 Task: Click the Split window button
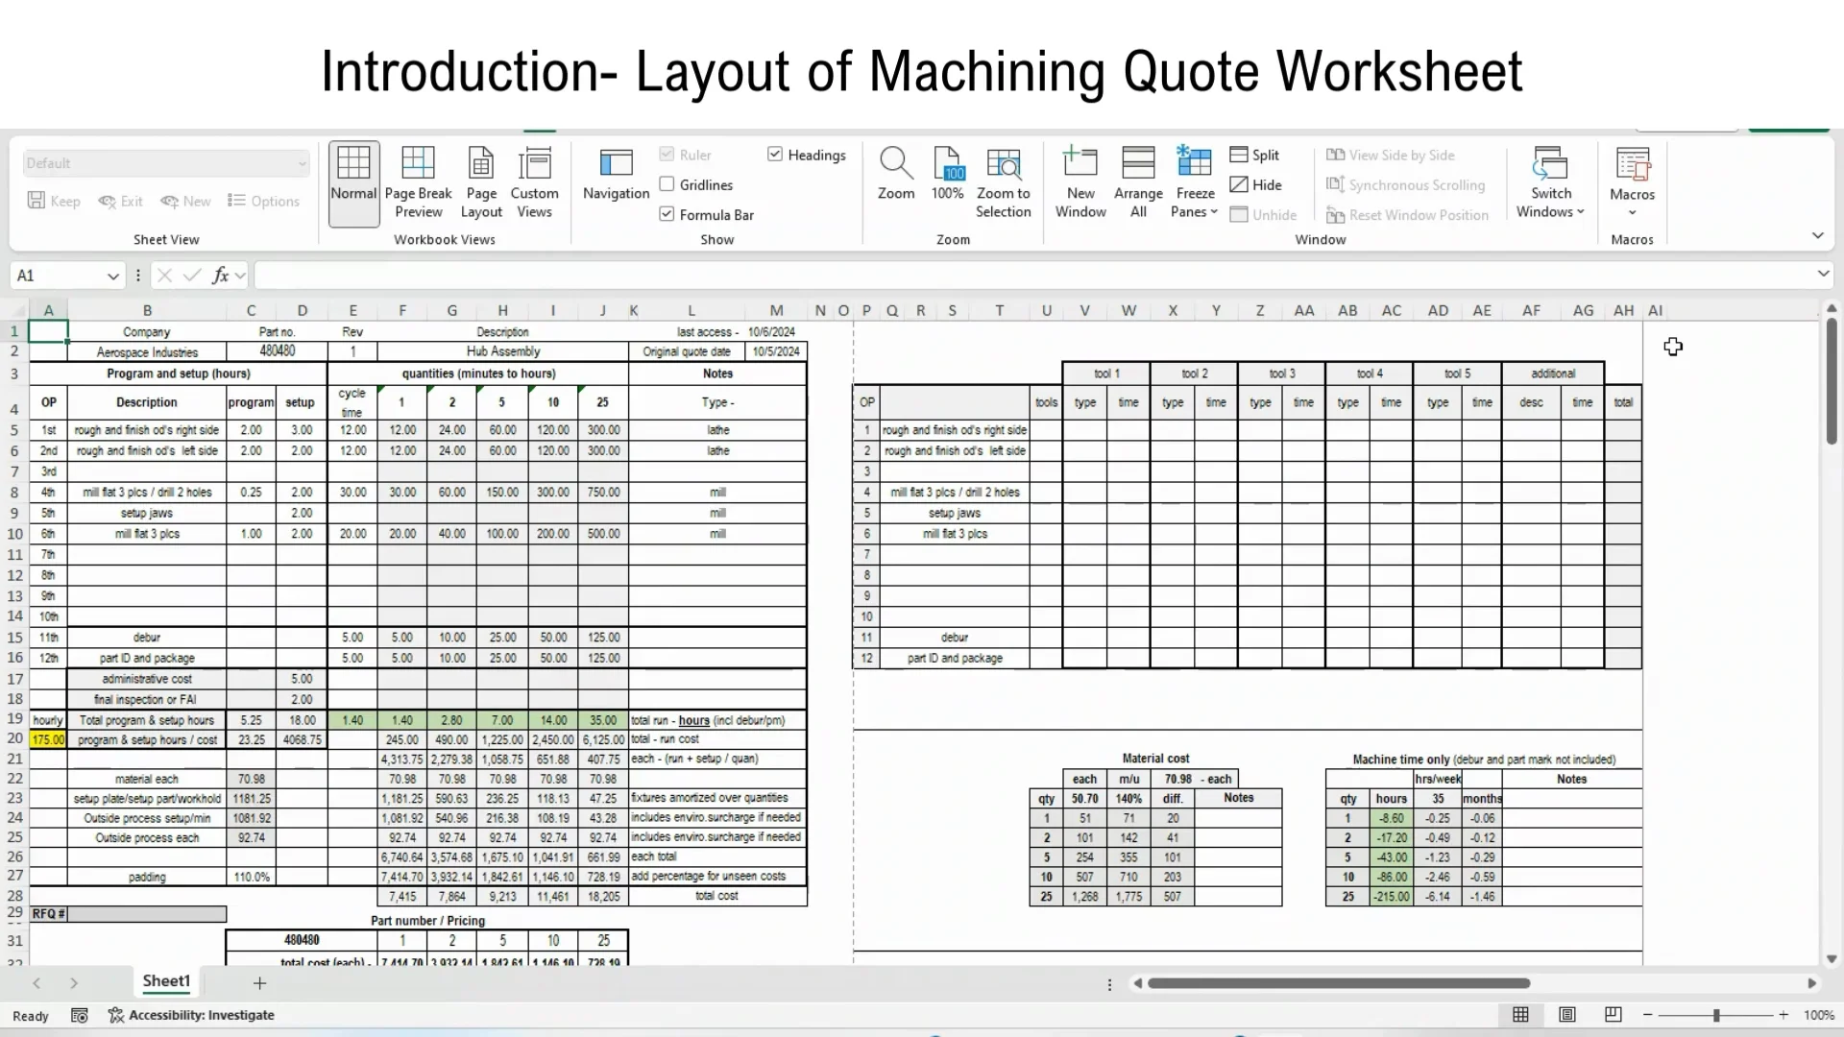[1256, 155]
